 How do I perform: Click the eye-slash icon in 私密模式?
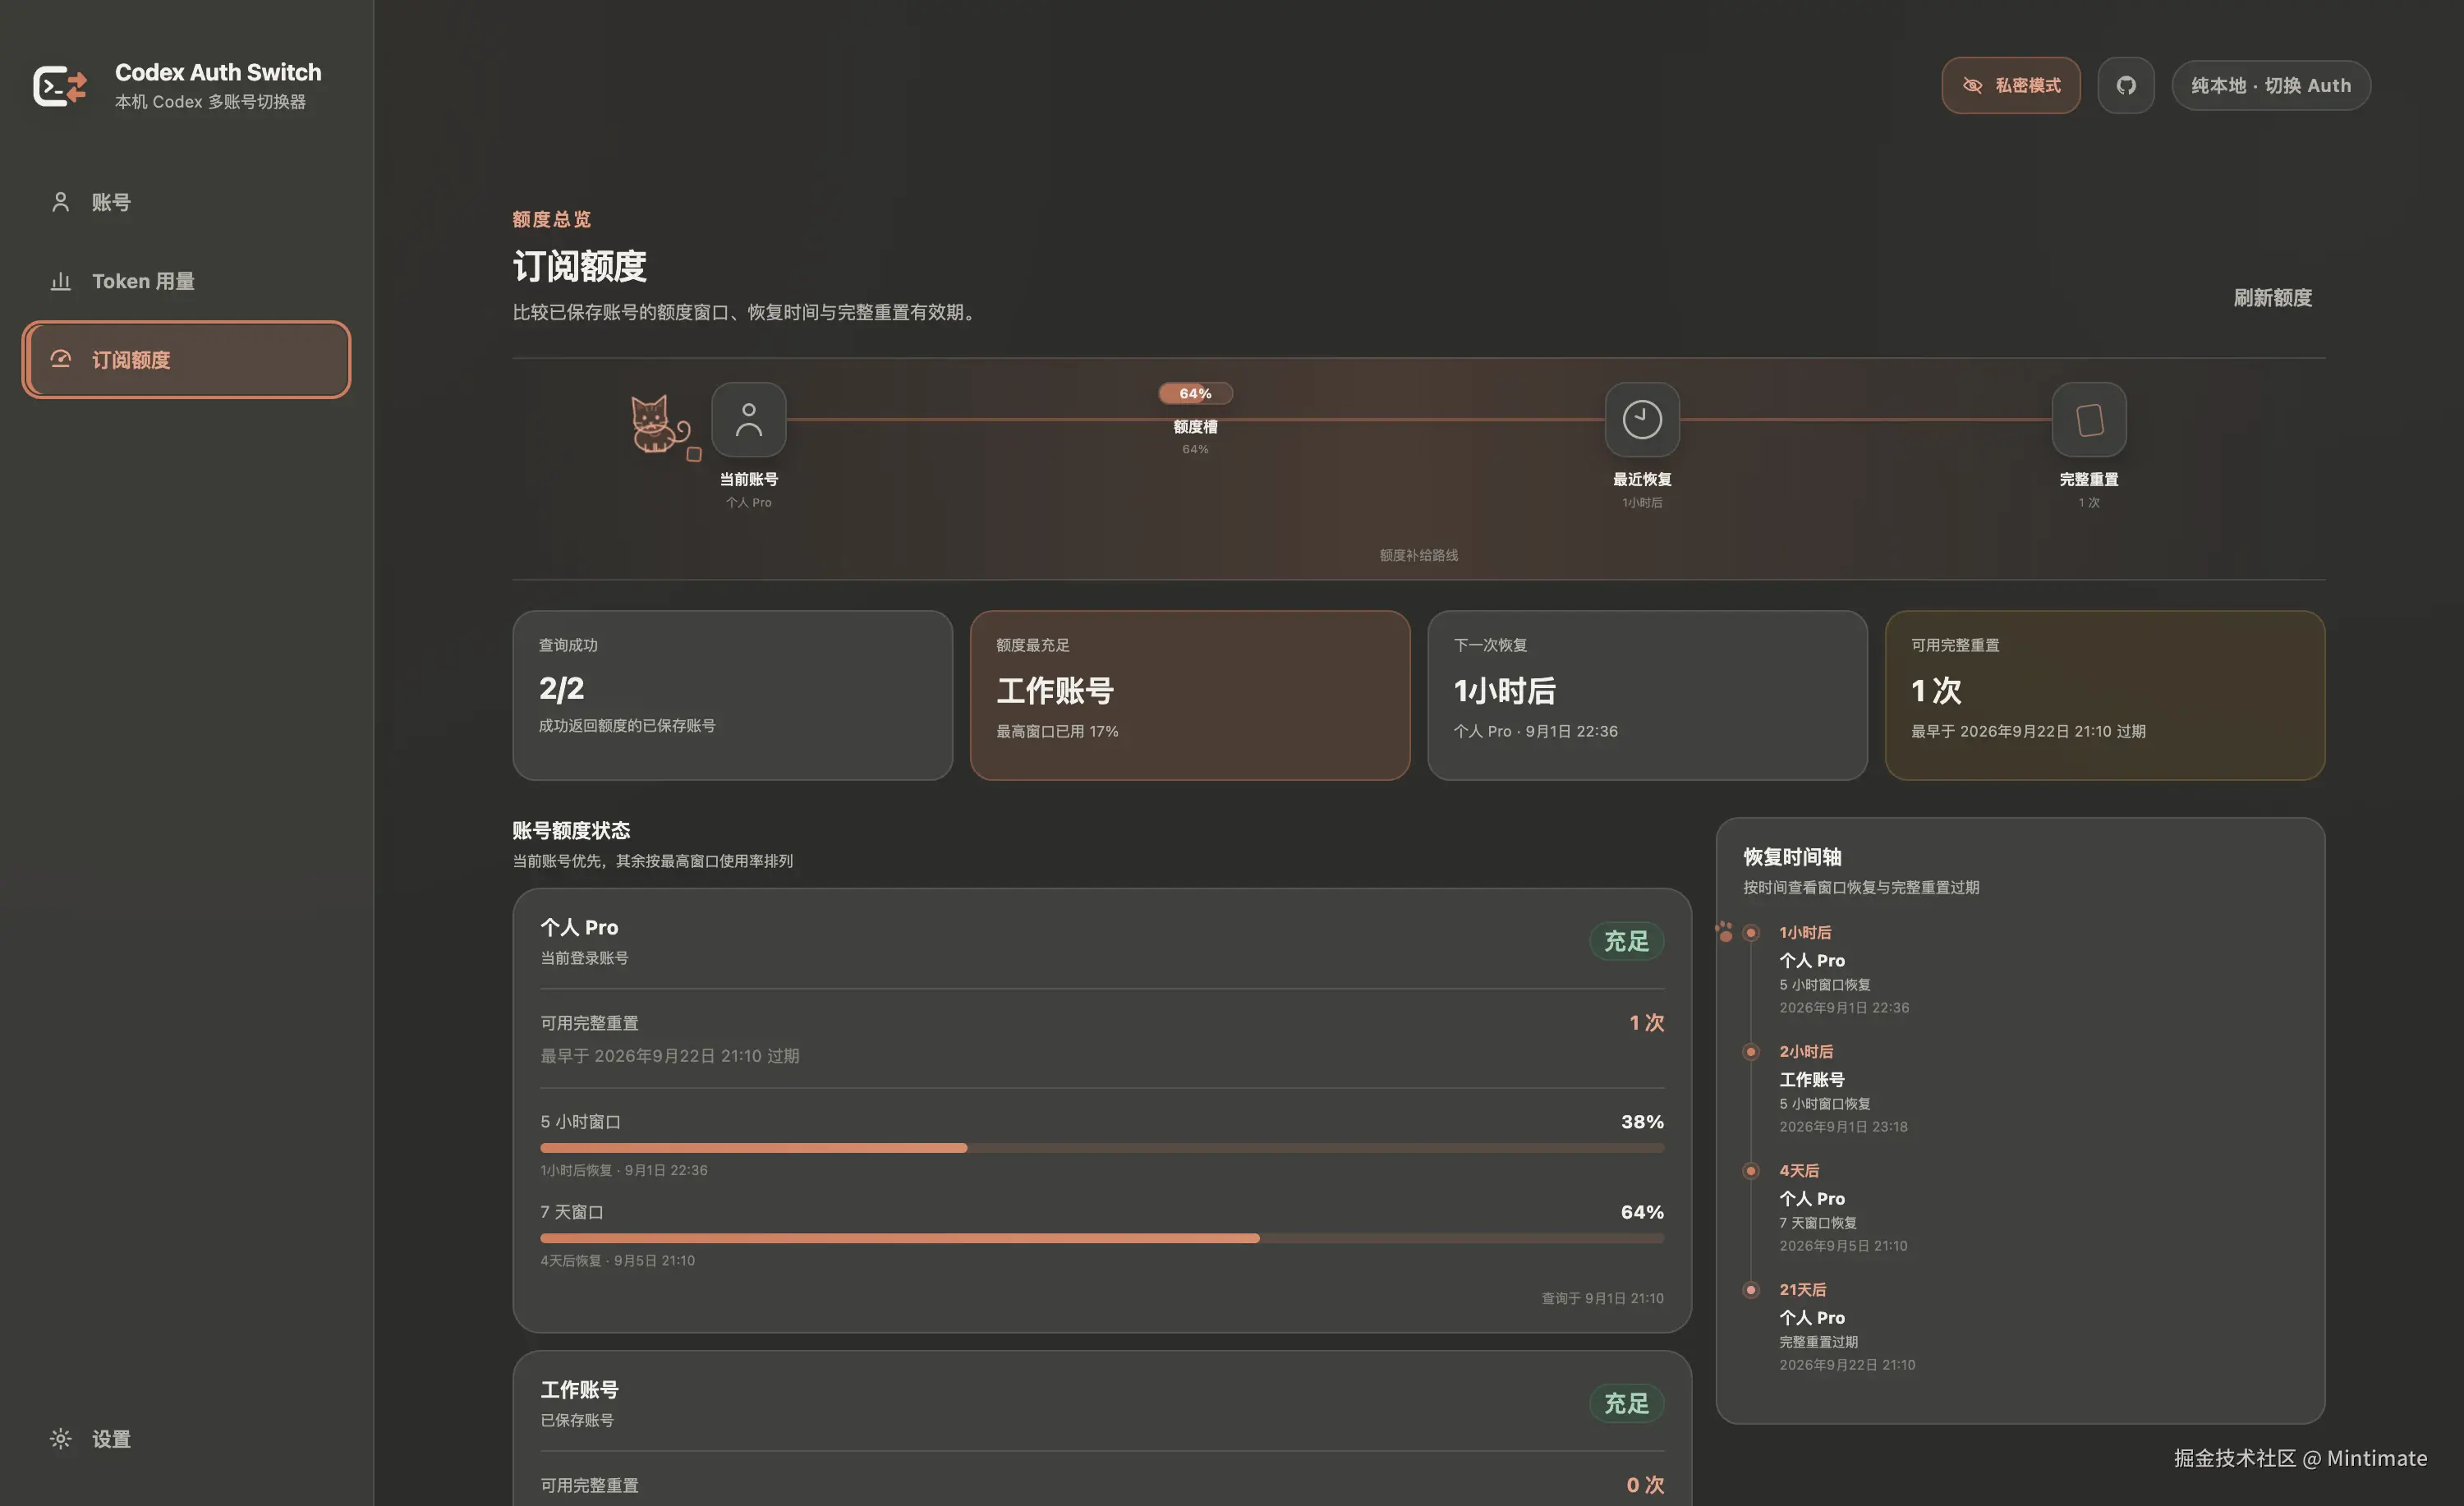point(1972,86)
